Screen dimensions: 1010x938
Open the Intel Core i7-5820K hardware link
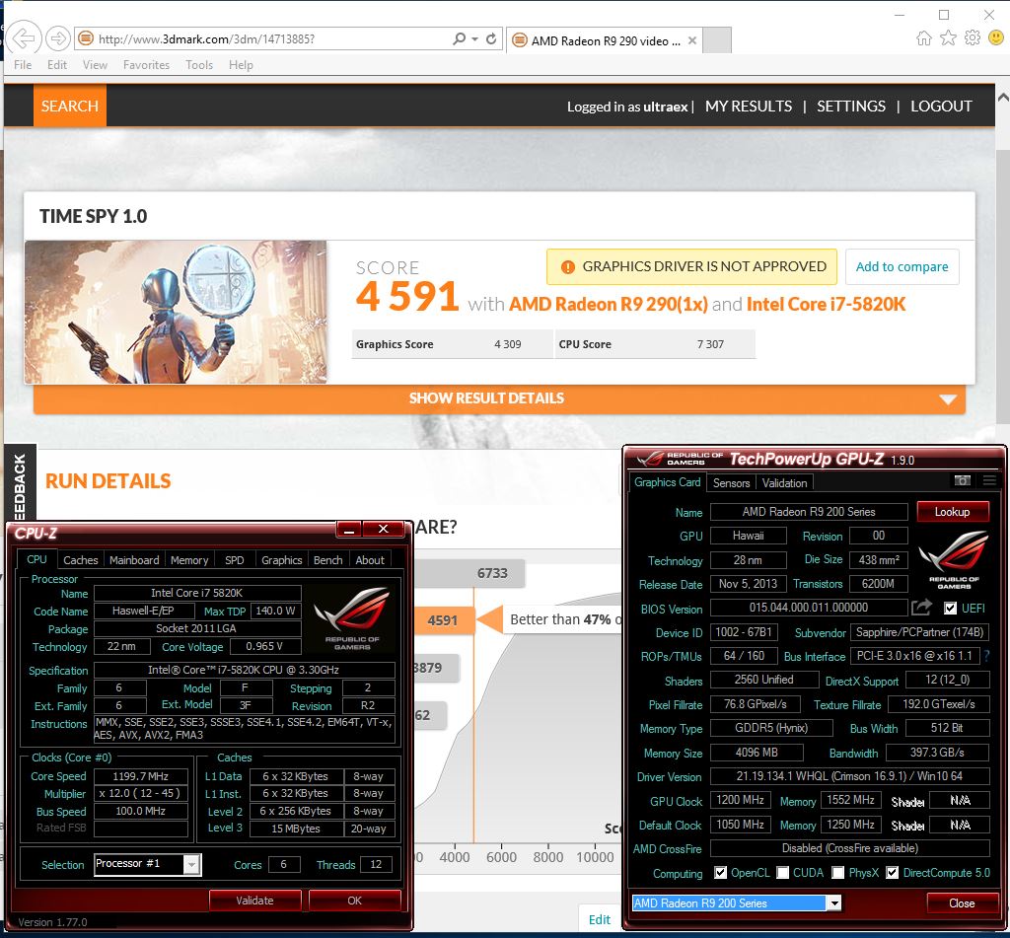pyautogui.click(x=826, y=304)
